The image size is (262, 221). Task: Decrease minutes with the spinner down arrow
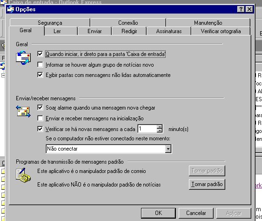coord(160,131)
